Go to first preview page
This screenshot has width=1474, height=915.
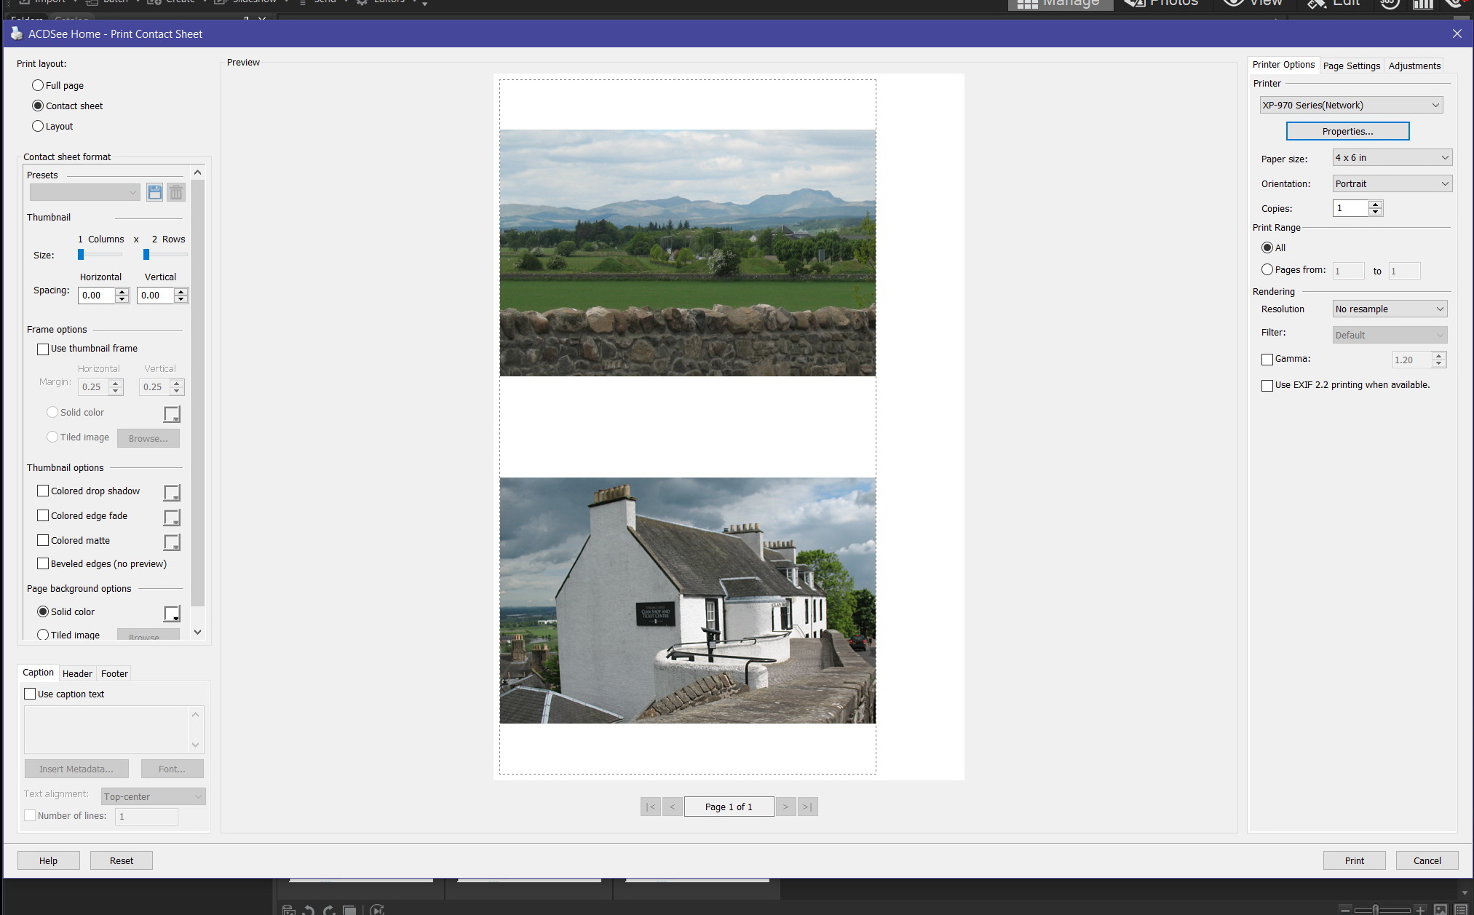[650, 807]
